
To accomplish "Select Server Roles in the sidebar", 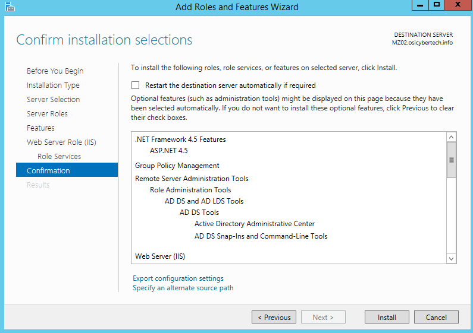I will pos(47,114).
